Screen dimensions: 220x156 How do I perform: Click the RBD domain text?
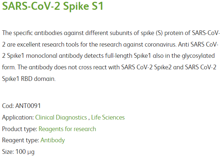[x=38, y=79]
